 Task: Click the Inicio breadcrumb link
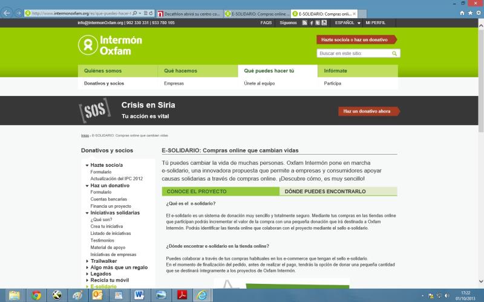[85, 135]
